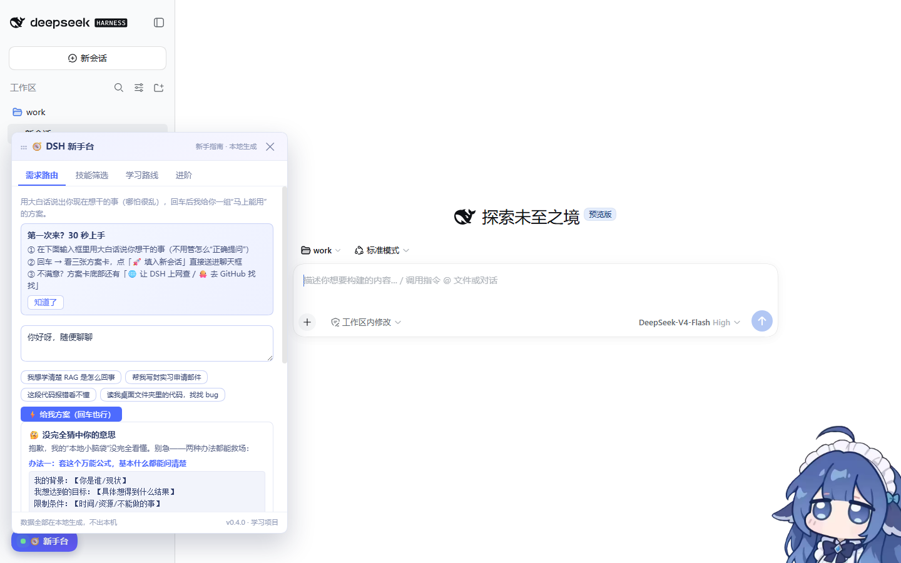Image resolution: width=901 pixels, height=563 pixels.
Task: Click the 预览版 badge
Action: point(600,215)
